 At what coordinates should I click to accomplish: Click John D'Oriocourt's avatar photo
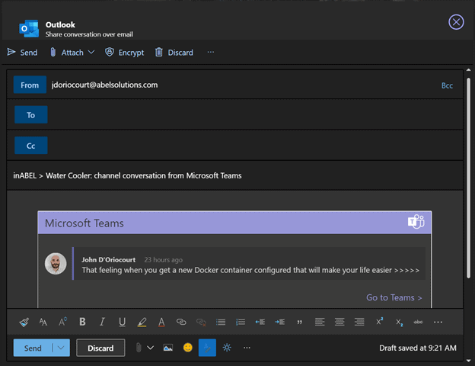point(56,263)
